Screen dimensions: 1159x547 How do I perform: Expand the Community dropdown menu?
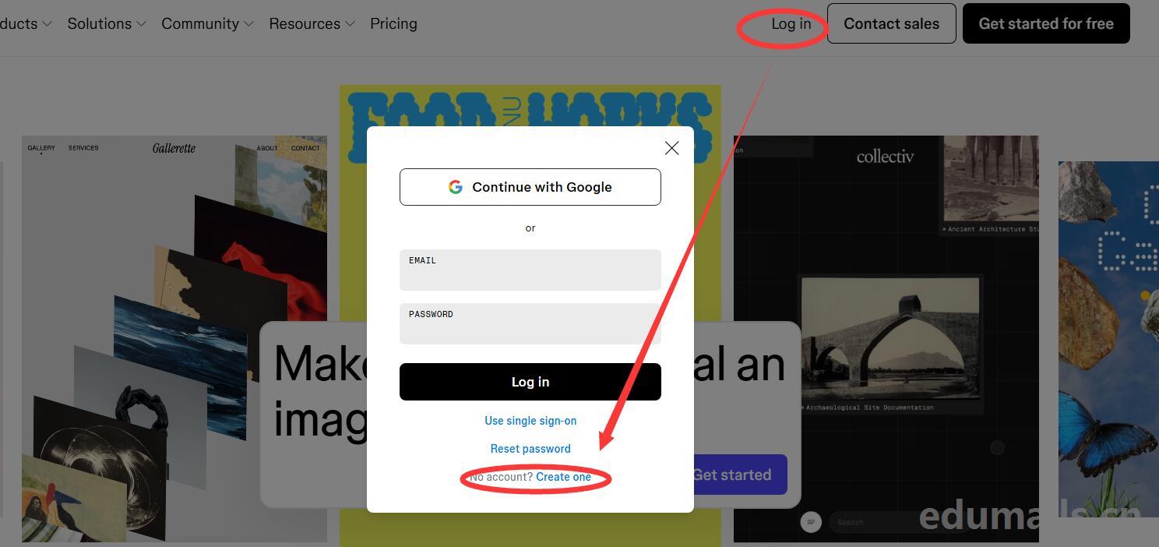tap(207, 23)
